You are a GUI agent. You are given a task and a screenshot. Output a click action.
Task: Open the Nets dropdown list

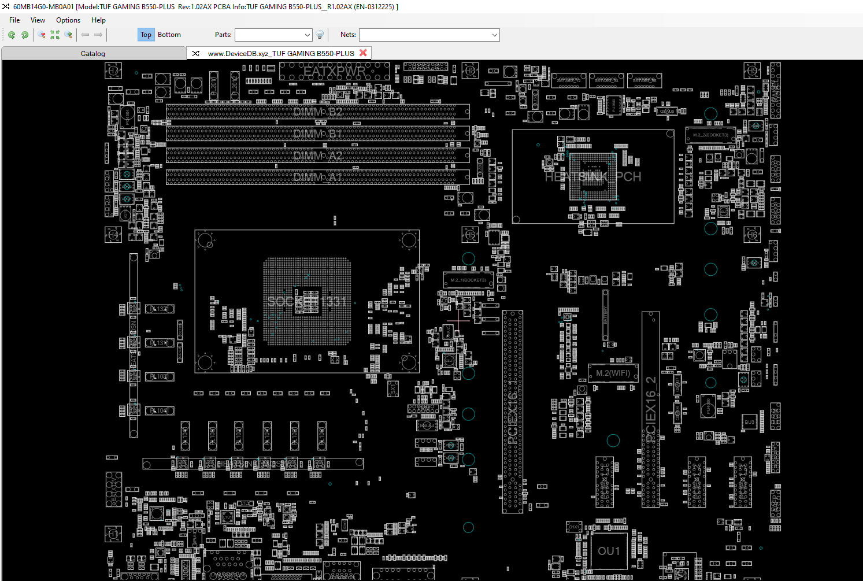pos(495,35)
